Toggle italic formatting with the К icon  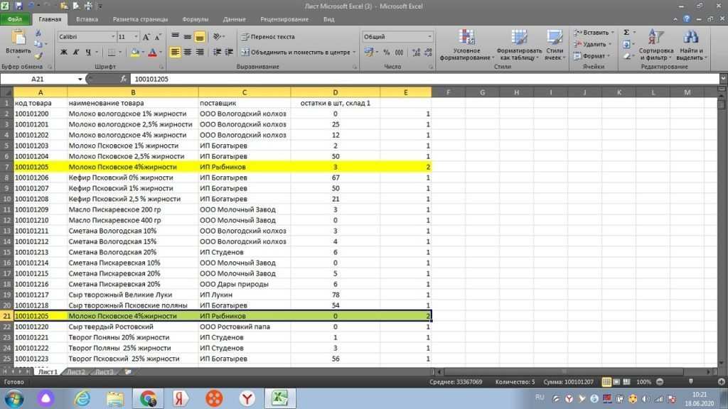77,52
